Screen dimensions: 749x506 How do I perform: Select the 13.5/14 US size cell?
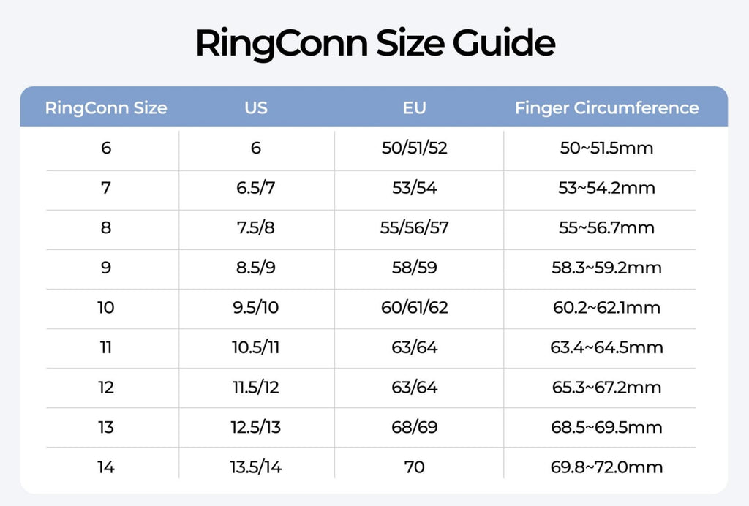pyautogui.click(x=256, y=467)
